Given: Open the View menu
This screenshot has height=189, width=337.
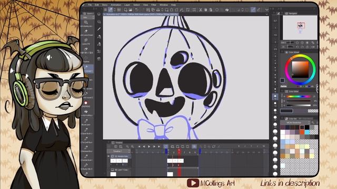Looking at the screenshot, I should (x=145, y=5).
